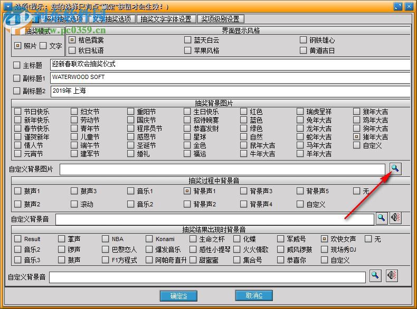Image resolution: width=417 pixels, height=309 pixels.
Task: Select 猴年大吉 background image
Action: [x=357, y=111]
